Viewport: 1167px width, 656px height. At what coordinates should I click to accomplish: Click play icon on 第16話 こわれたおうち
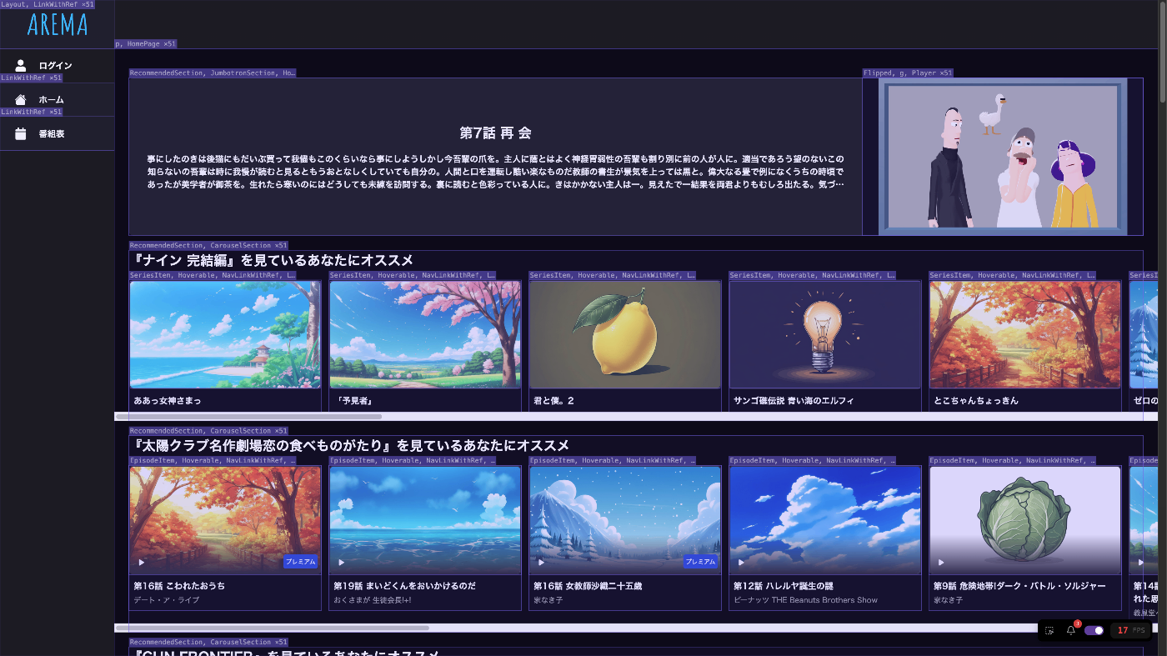(x=142, y=563)
